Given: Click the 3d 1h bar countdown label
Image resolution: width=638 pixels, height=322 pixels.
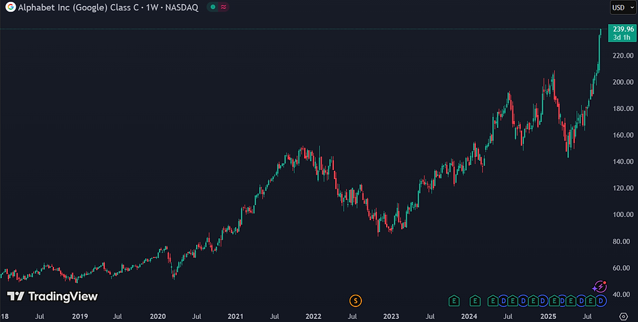Looking at the screenshot, I should coord(622,37).
